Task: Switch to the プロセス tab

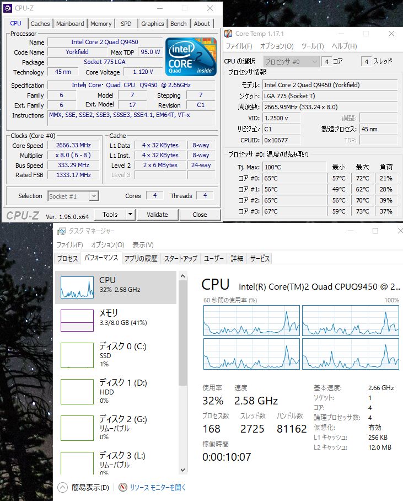Action: [x=67, y=258]
